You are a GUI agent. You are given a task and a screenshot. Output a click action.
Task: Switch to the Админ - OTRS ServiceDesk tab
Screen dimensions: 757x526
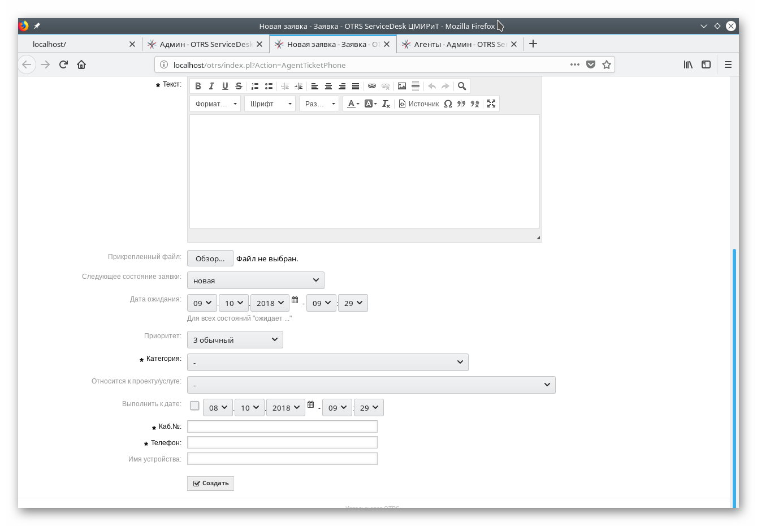coord(205,44)
